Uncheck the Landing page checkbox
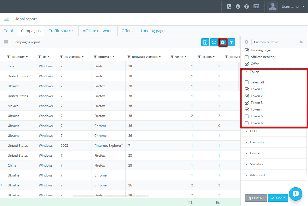Screen dimensions: 308x206 click(247, 50)
